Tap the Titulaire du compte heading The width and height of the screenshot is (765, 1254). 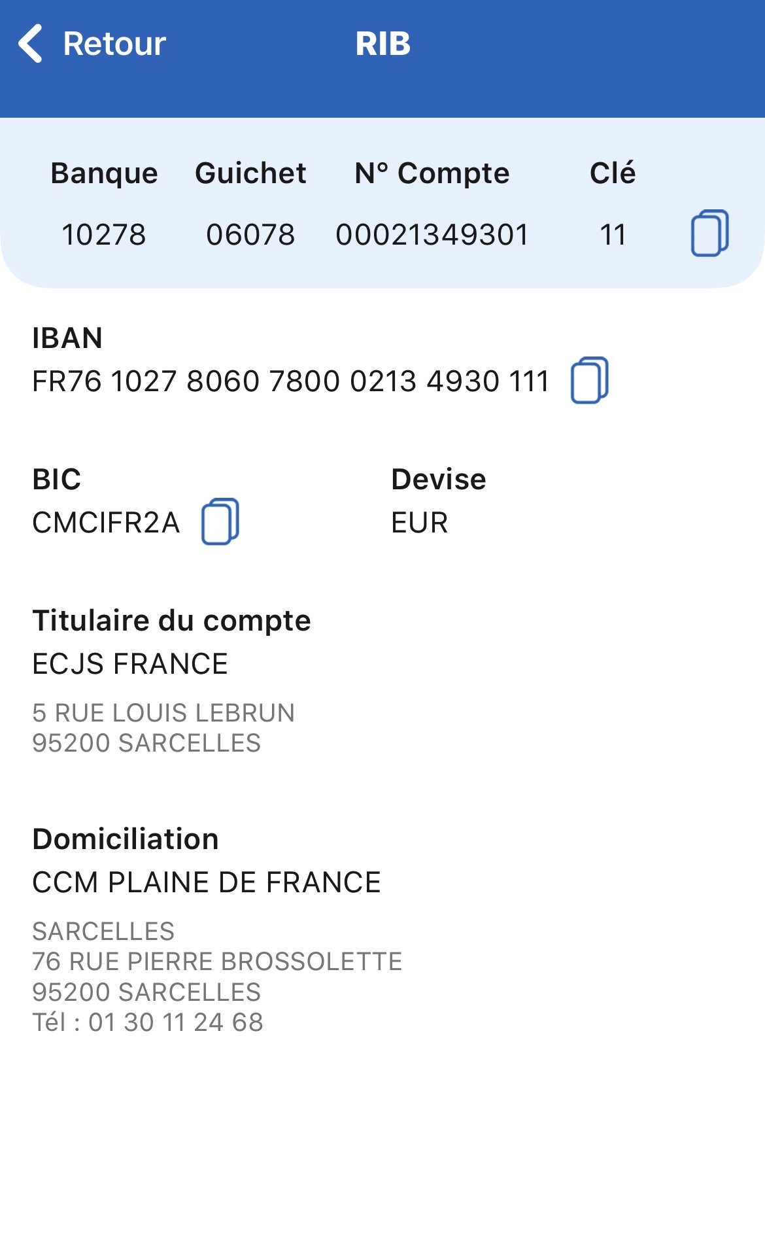[172, 621]
